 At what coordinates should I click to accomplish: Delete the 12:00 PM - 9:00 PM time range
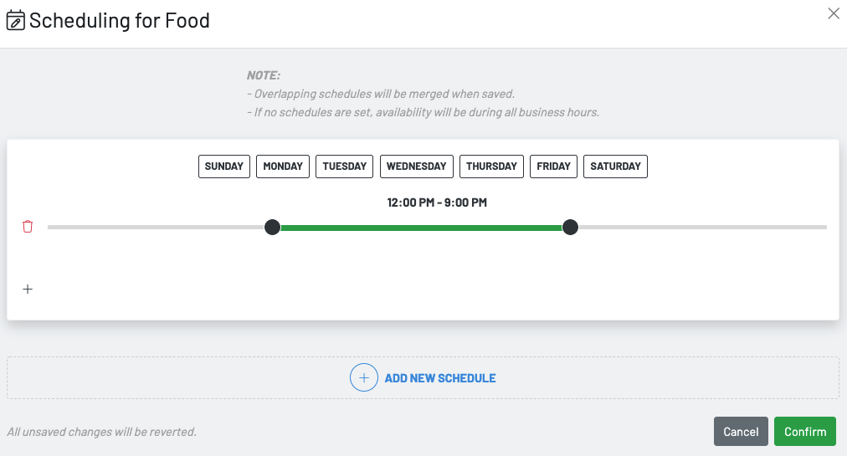pos(28,227)
